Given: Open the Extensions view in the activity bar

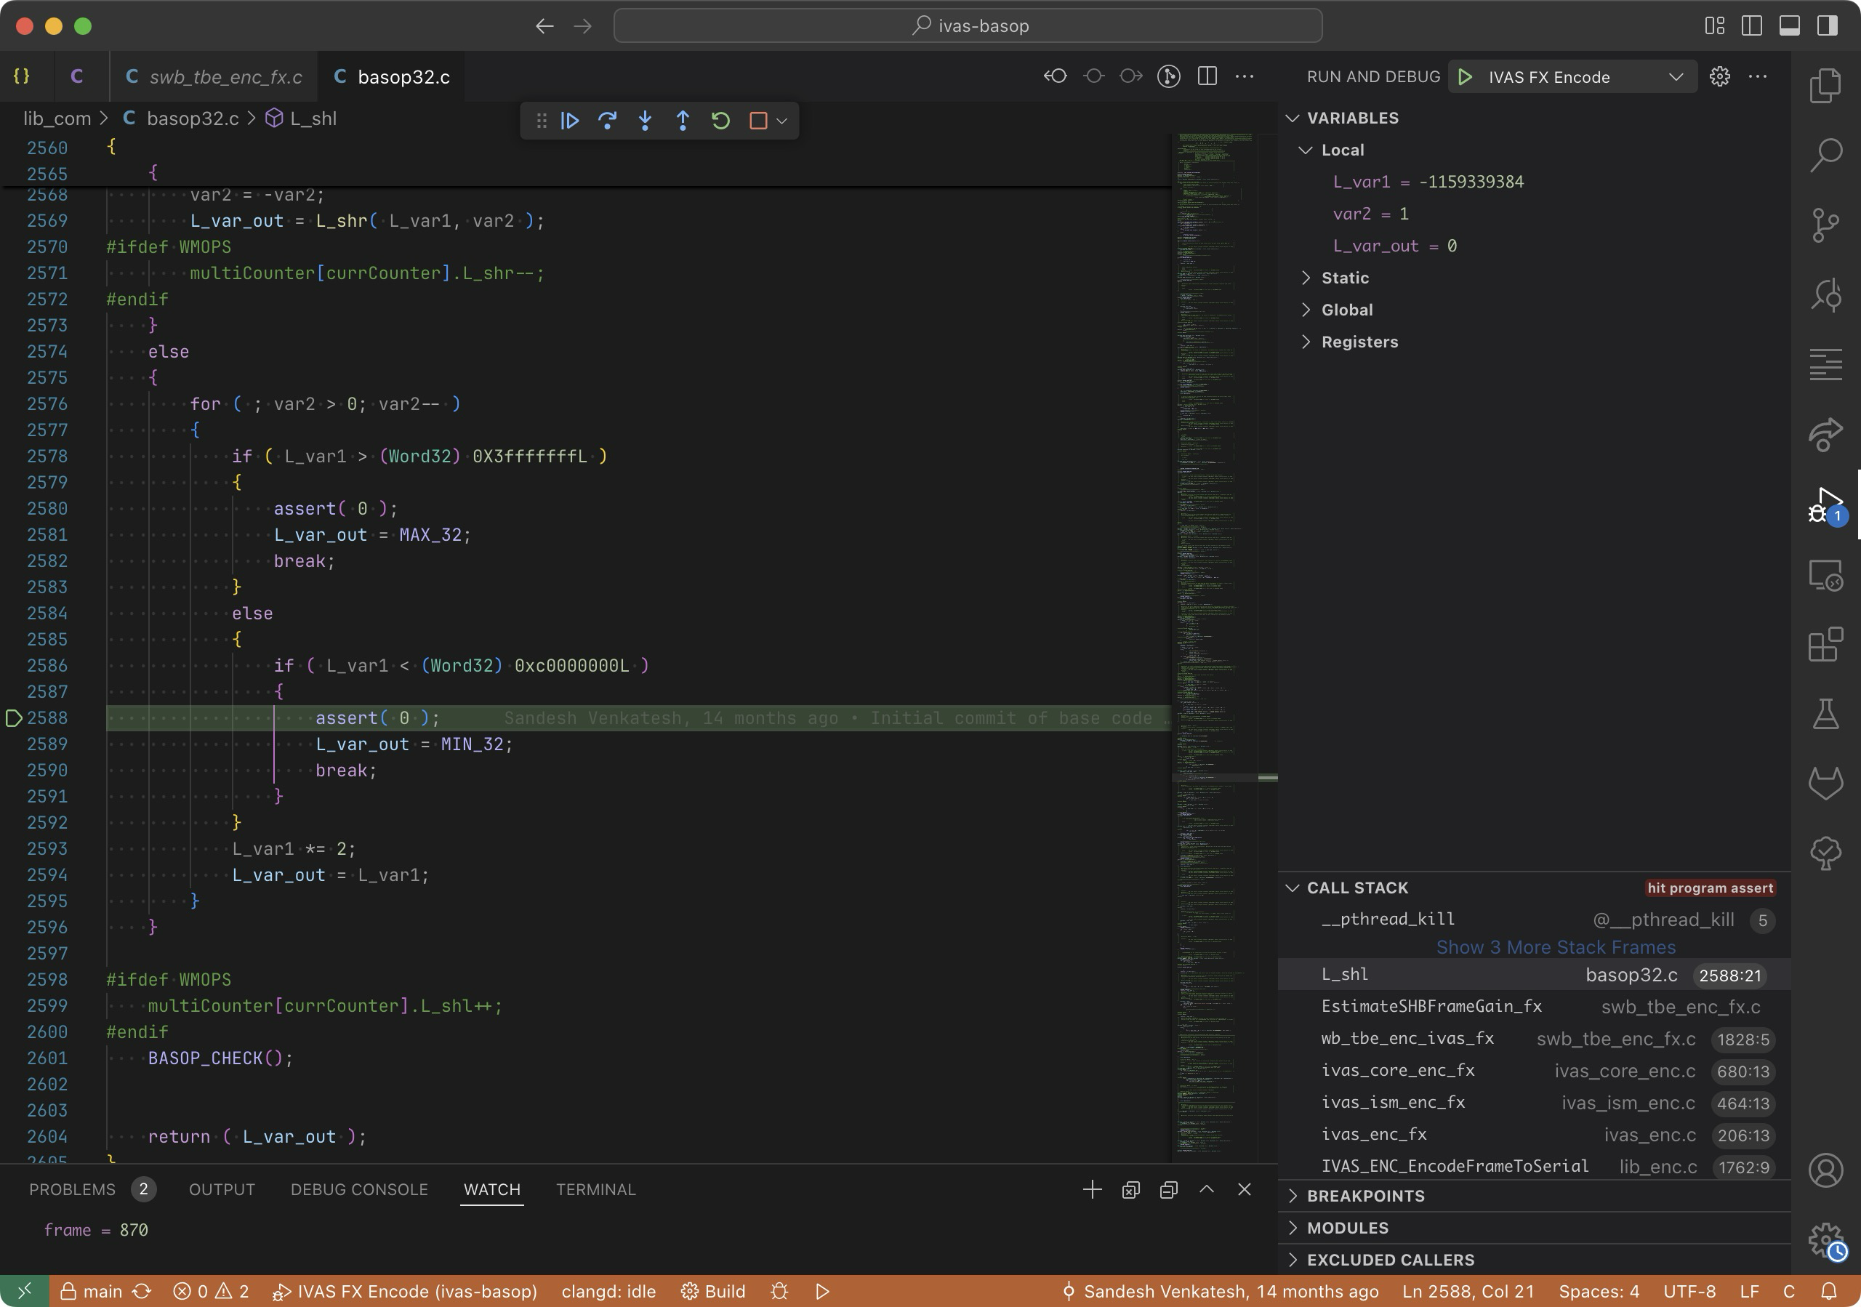Looking at the screenshot, I should [x=1825, y=645].
